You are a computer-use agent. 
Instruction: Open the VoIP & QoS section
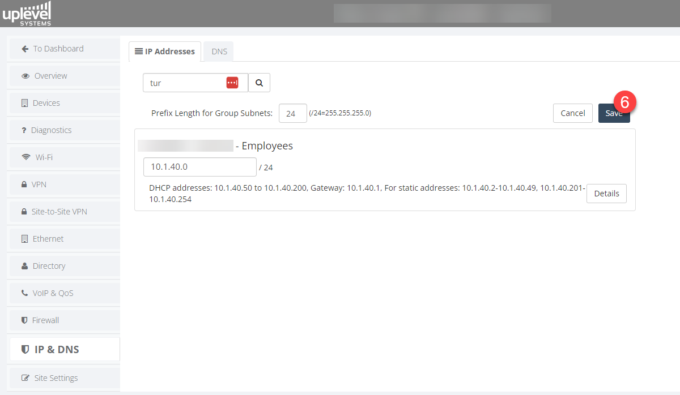coord(65,293)
